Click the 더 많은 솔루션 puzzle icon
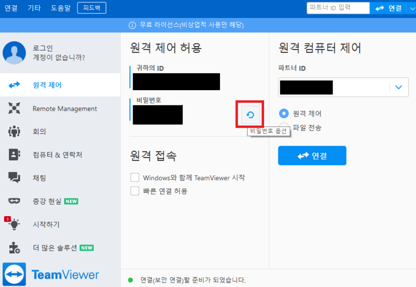 [14, 248]
